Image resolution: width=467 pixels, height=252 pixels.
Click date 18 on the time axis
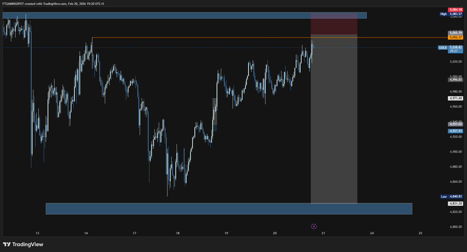pos(178,233)
